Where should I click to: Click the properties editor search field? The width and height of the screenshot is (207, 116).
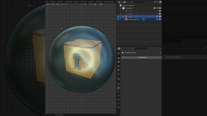coord(140,49)
